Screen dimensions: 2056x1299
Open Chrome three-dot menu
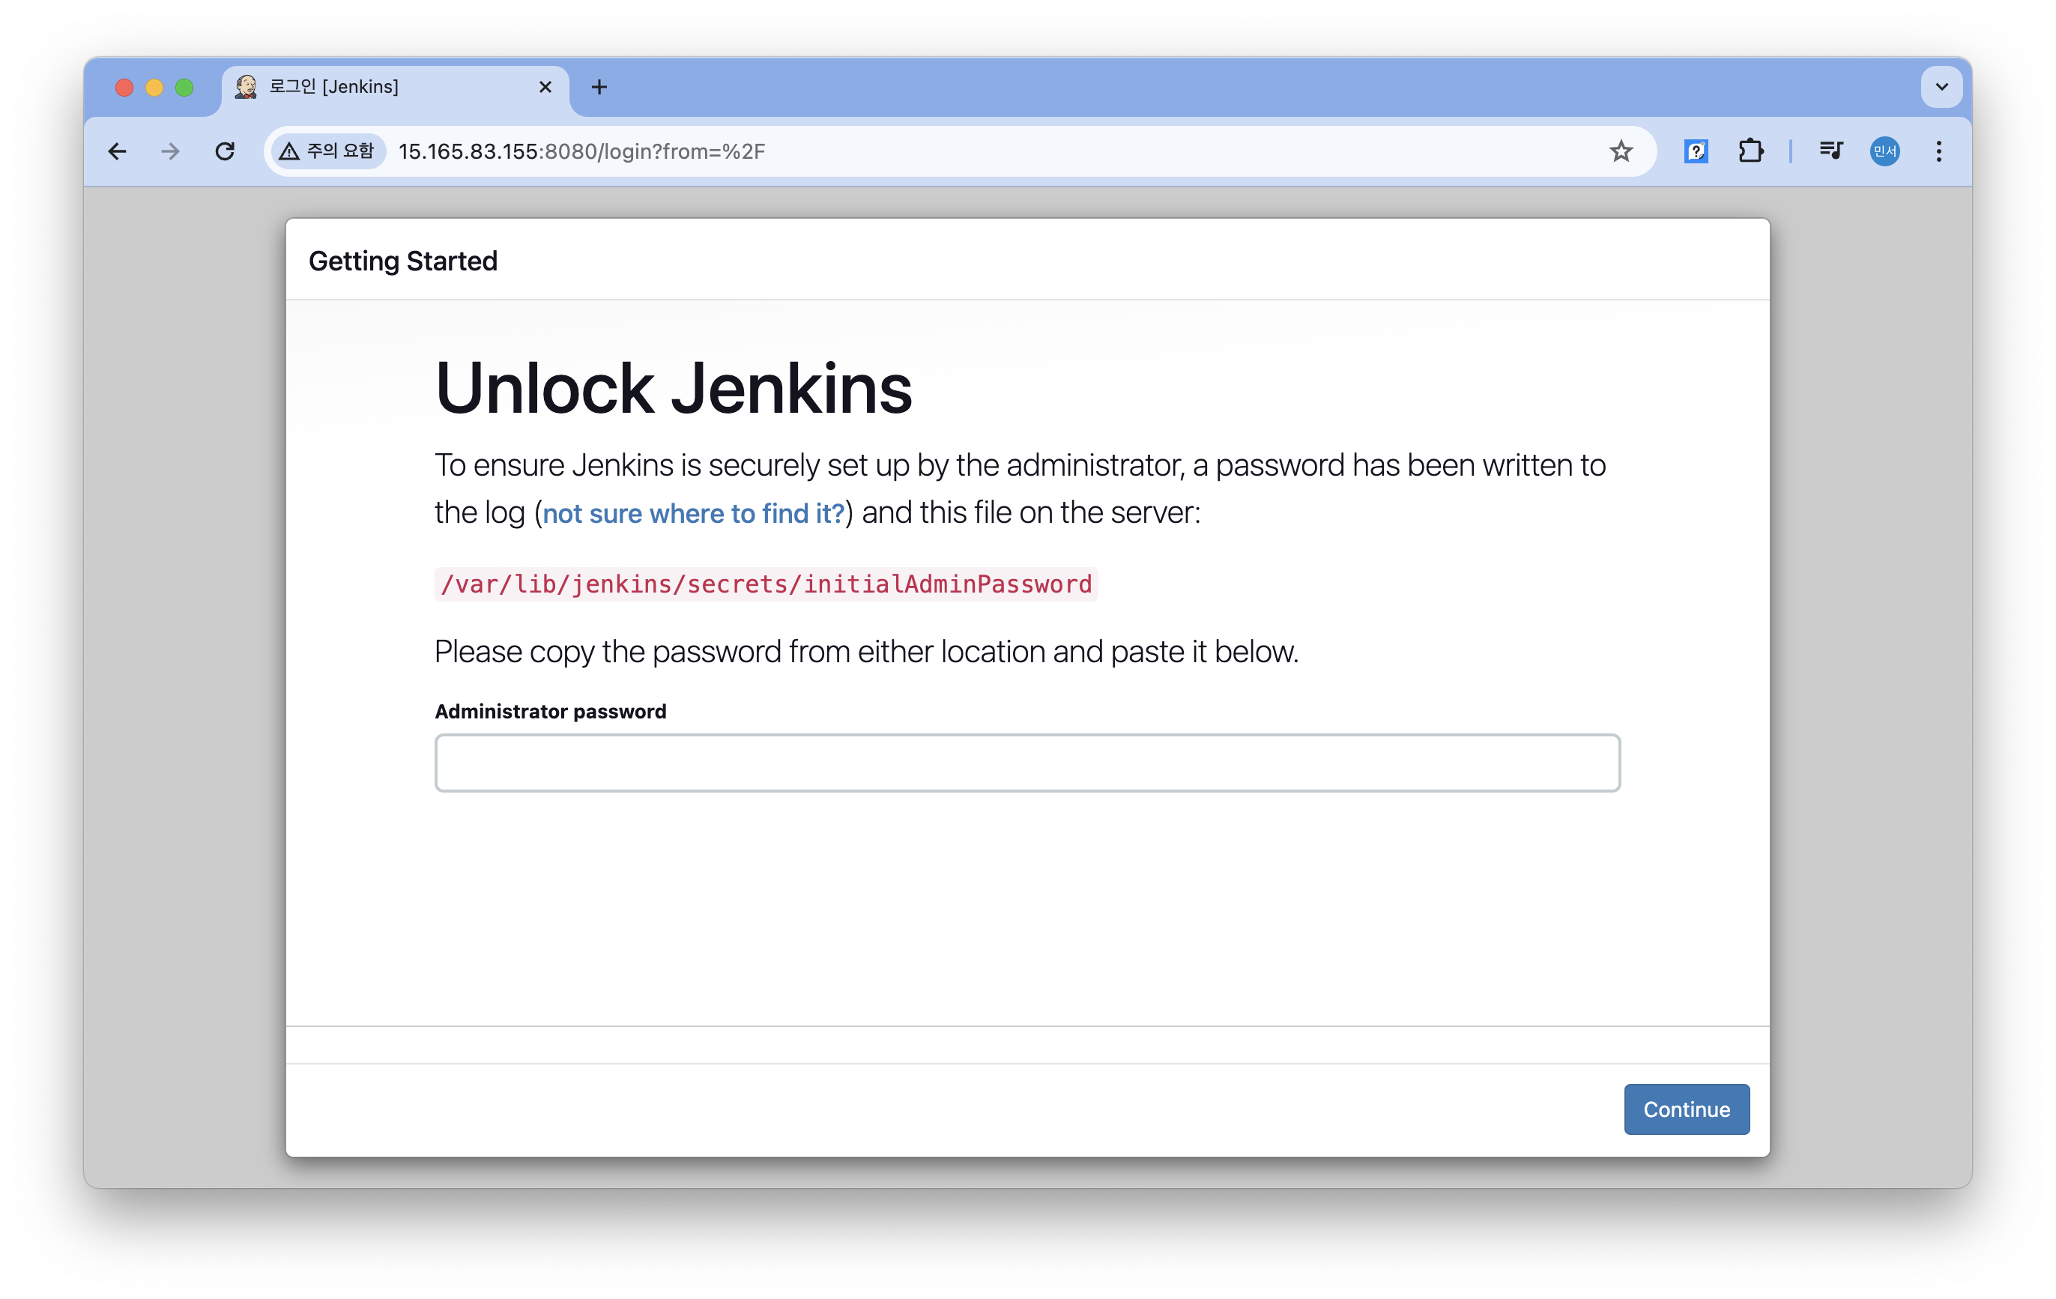pyautogui.click(x=1939, y=151)
